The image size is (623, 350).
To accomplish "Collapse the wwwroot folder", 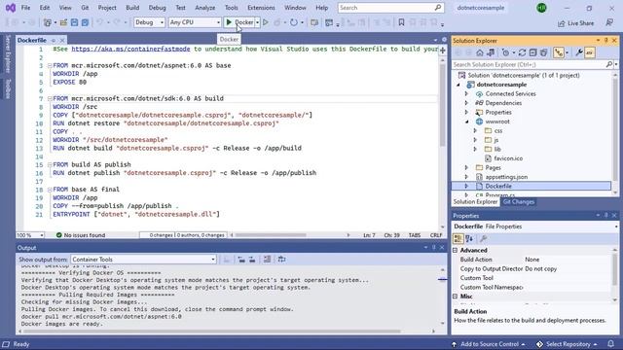I will click(x=466, y=122).
